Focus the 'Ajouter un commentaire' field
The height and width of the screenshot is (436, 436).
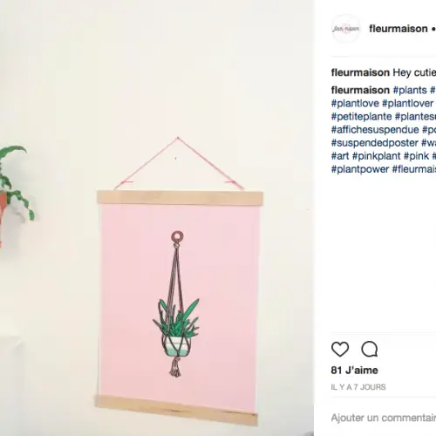[384, 418]
